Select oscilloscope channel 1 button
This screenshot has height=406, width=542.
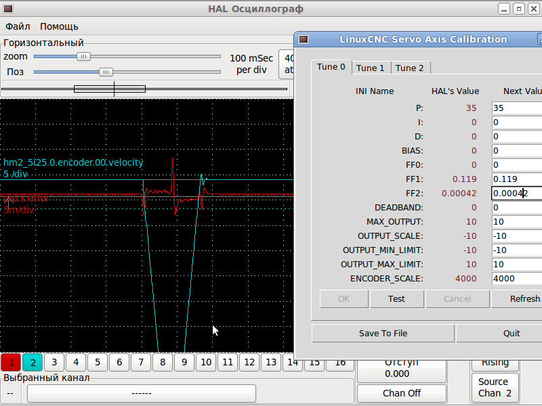pos(11,362)
